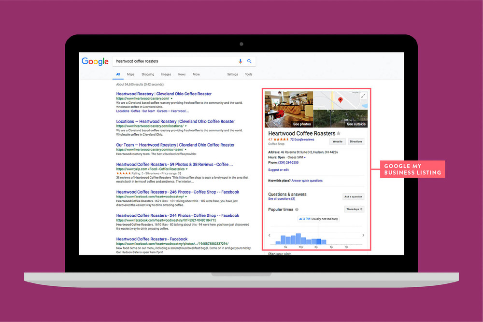The height and width of the screenshot is (322, 483).
Task: Open the Our Team — Heartwood Roastery result
Action: pos(175,145)
